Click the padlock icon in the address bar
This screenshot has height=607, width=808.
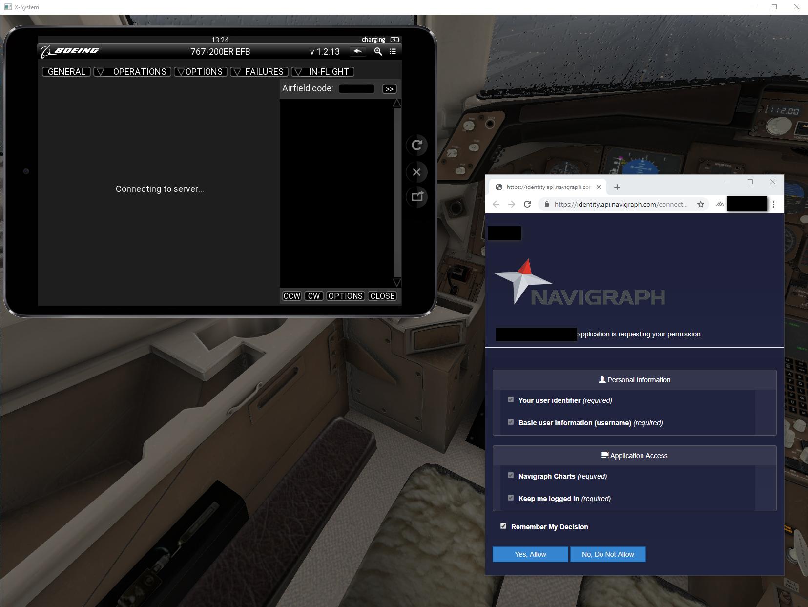[546, 204]
